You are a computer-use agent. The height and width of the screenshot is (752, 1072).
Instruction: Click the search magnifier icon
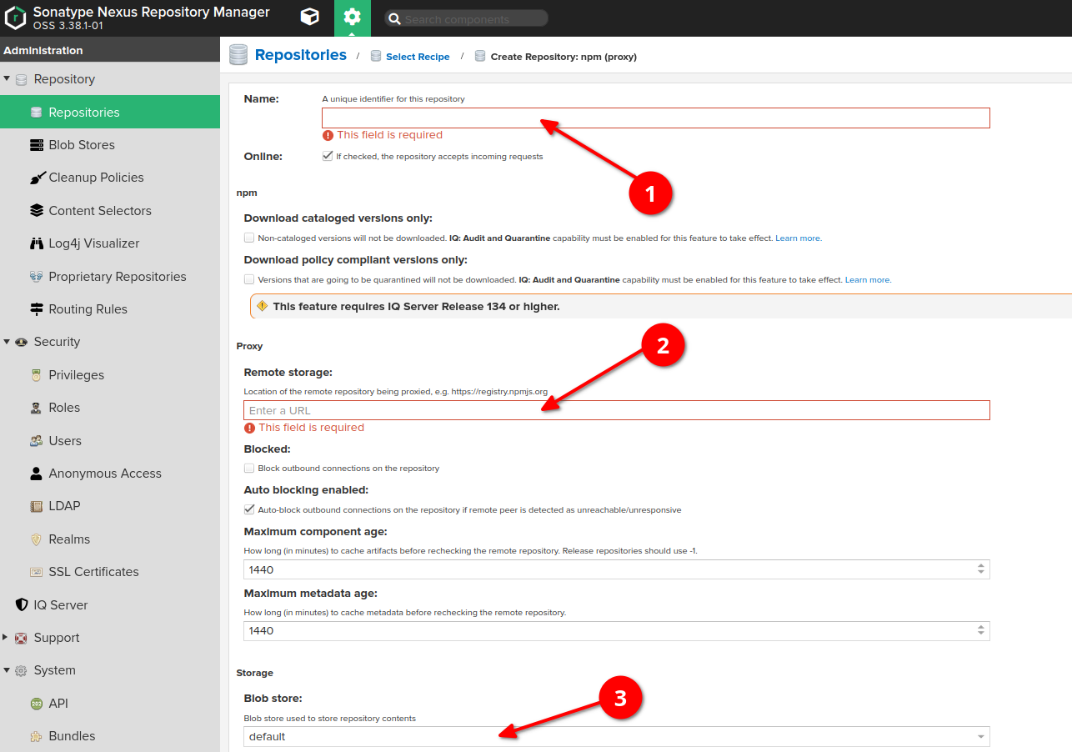tap(395, 18)
